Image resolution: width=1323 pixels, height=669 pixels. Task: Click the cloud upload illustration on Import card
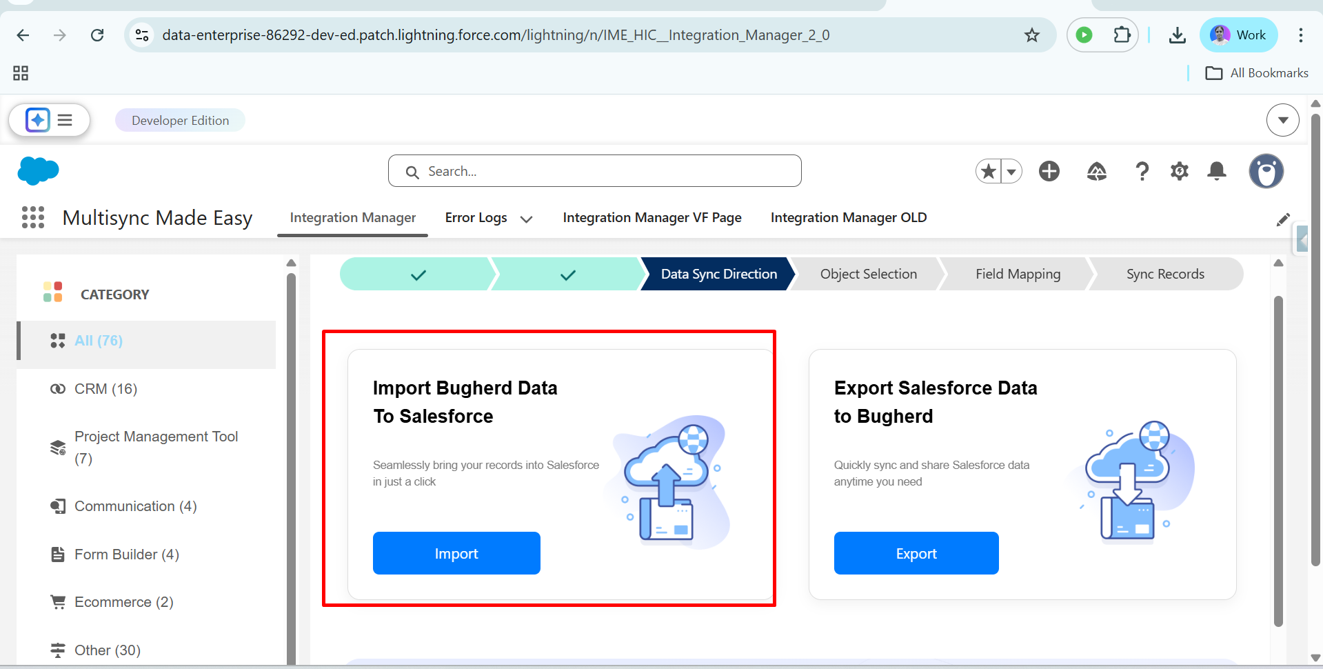tap(667, 481)
